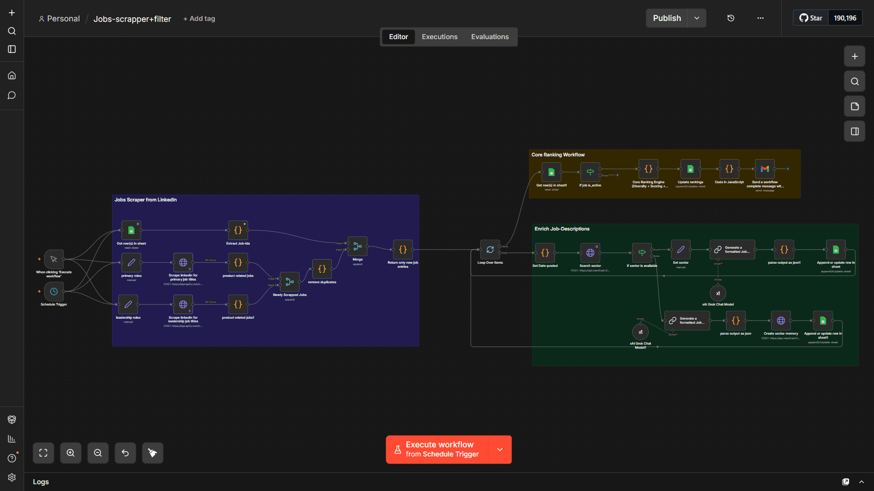
Task: Select the xAI Grok Chat Model node
Action: tap(718, 293)
